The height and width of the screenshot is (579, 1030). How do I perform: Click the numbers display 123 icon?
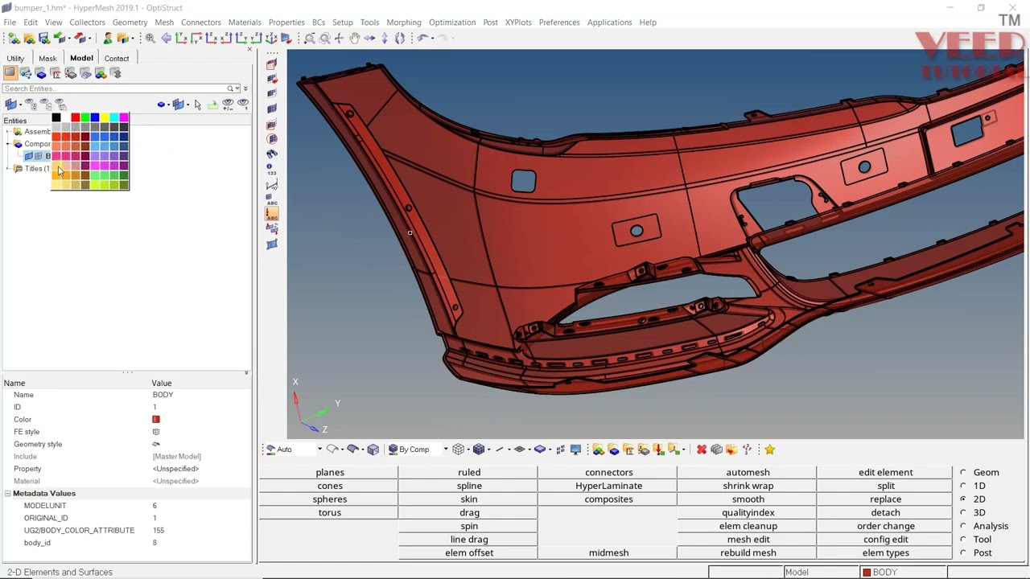[x=272, y=169]
